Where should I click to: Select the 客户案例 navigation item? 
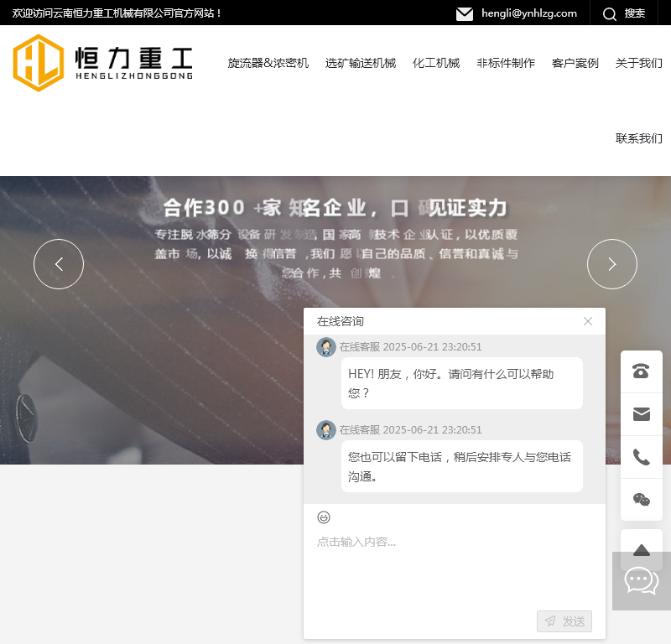pos(575,62)
